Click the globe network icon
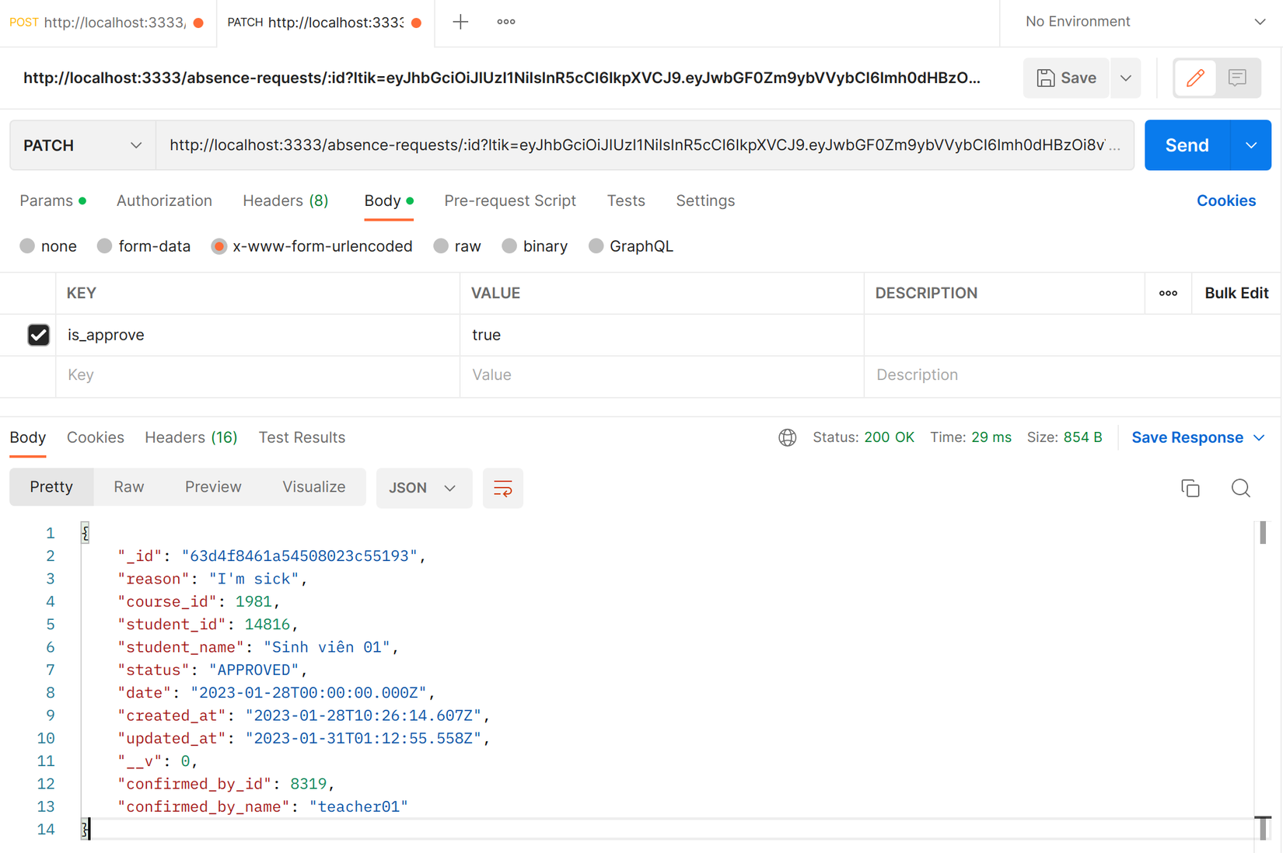 click(787, 437)
